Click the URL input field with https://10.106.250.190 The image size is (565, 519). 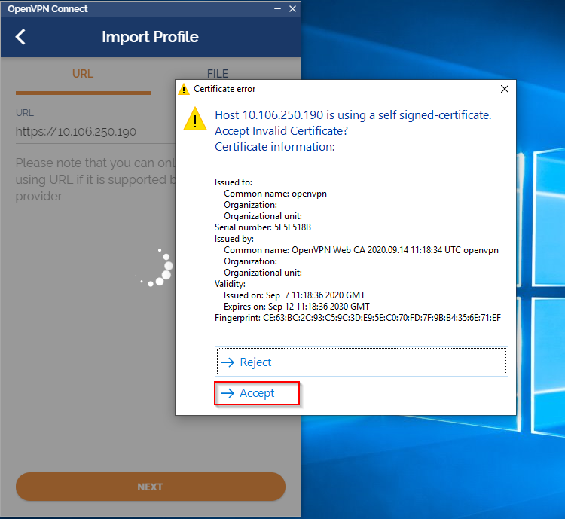pyautogui.click(x=95, y=132)
